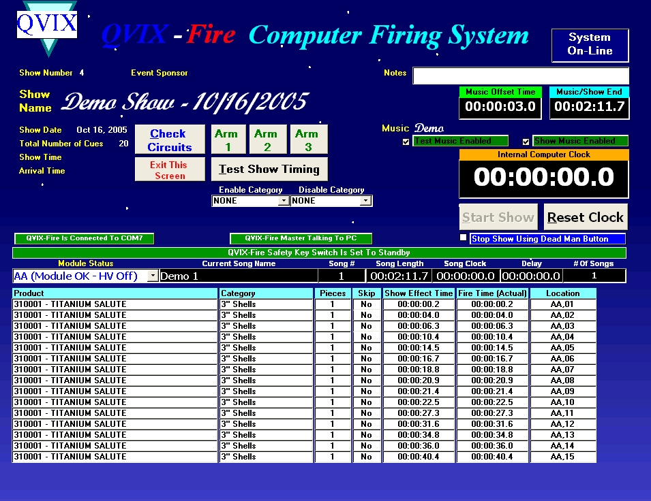Click the Skip value for location AA,10

pyautogui.click(x=367, y=402)
